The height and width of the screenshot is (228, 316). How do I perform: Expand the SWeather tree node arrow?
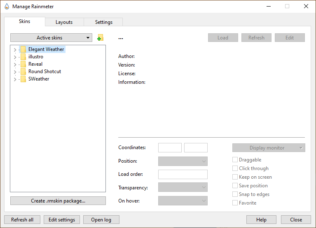(x=15, y=79)
